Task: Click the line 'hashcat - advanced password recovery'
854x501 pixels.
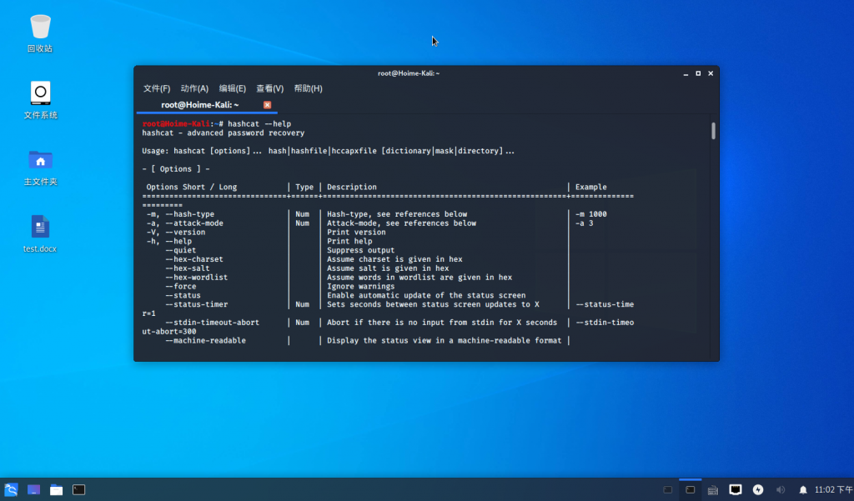Action: pyautogui.click(x=224, y=133)
